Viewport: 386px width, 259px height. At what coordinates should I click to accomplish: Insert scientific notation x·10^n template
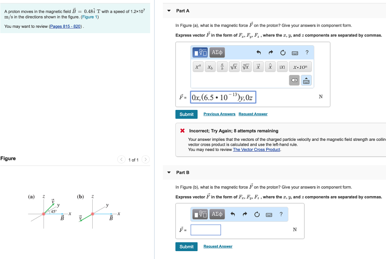(x=300, y=67)
